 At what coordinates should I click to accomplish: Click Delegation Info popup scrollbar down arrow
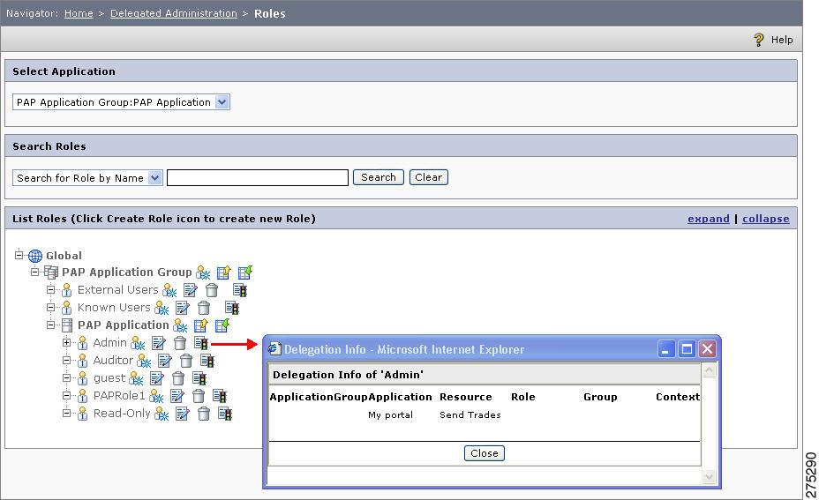709,476
